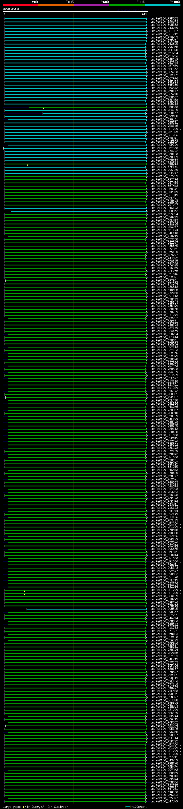The height and width of the screenshot is (809, 183).
Task: Click the =100char. scale legend
Action: tap(136, 807)
